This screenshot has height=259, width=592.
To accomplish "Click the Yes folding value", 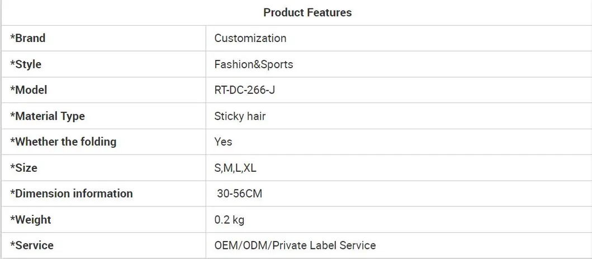I will (223, 142).
